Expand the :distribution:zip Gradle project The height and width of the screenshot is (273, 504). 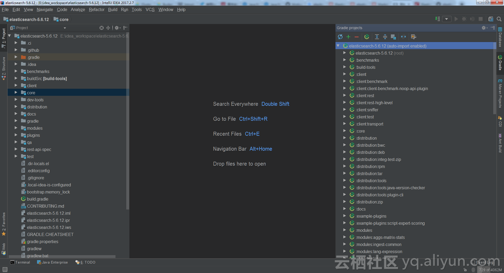tap(344, 202)
